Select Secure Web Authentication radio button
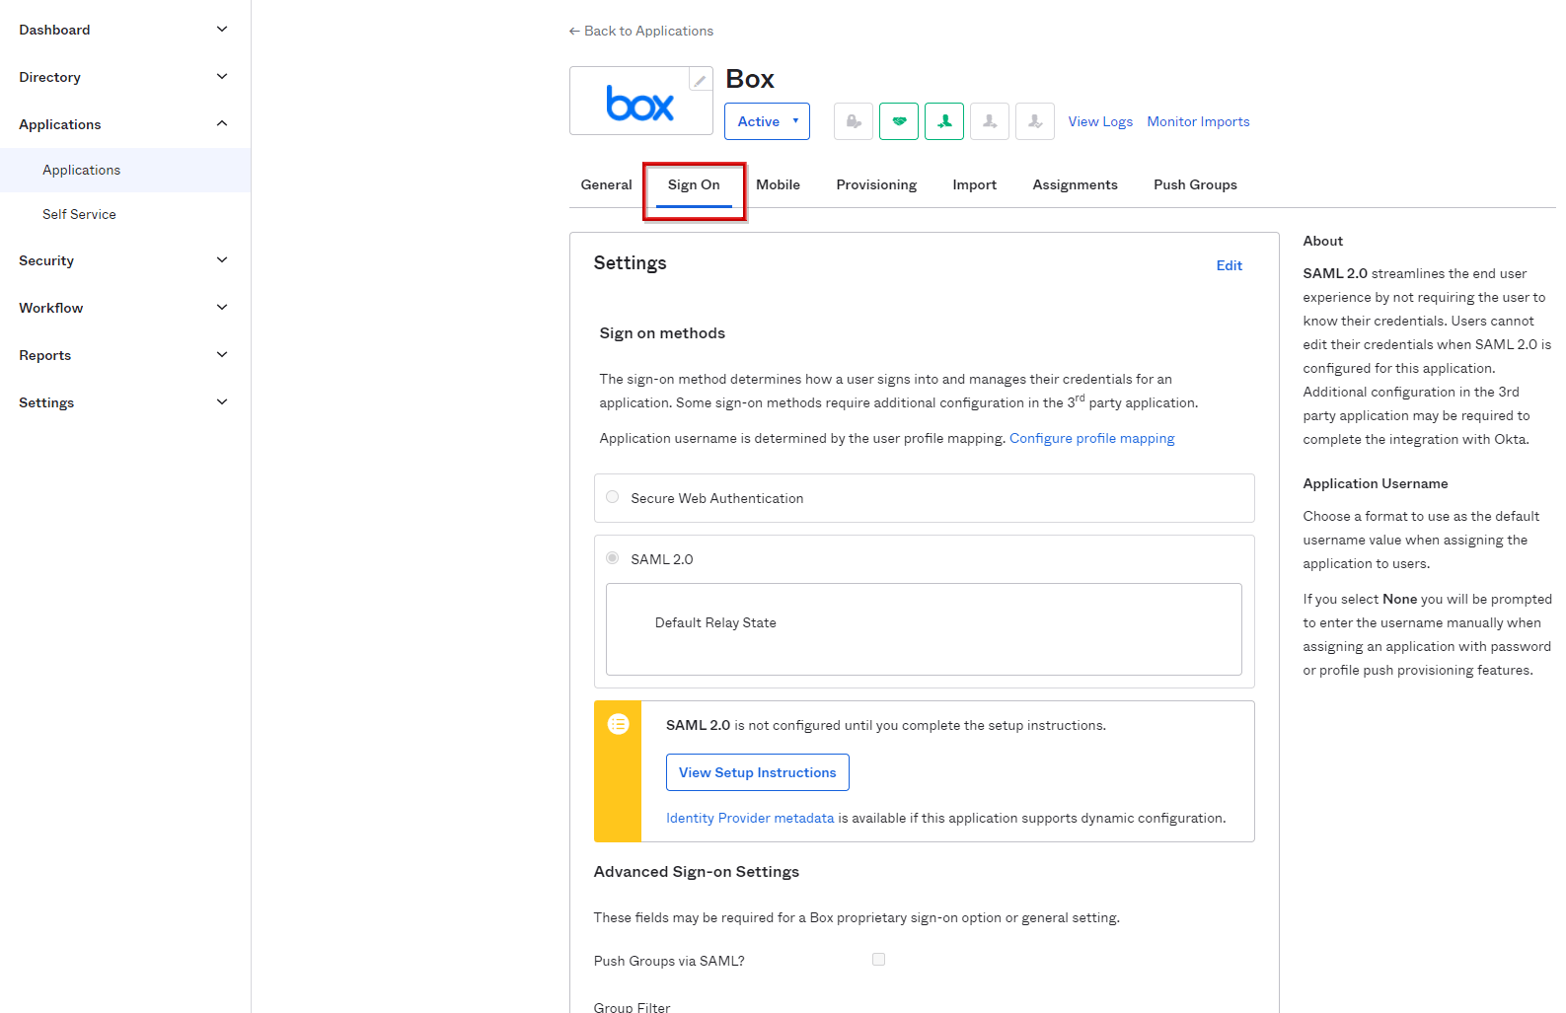The image size is (1566, 1013). click(x=612, y=497)
